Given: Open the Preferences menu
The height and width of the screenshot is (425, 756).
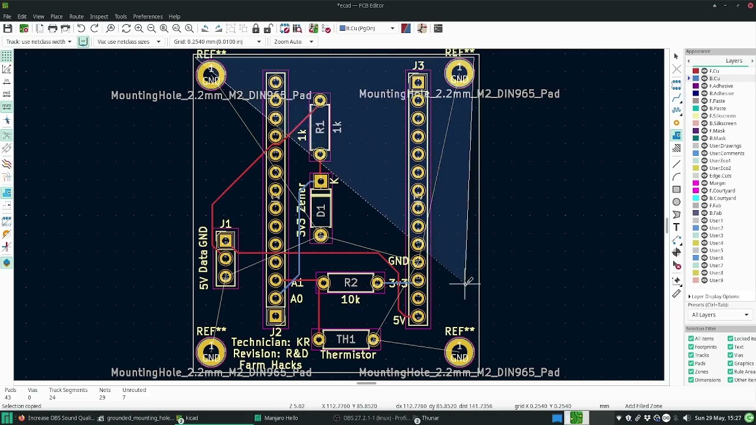Looking at the screenshot, I should (148, 17).
